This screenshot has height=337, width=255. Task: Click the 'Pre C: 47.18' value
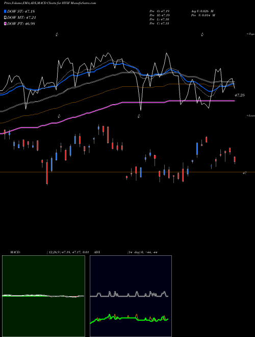(160, 23)
